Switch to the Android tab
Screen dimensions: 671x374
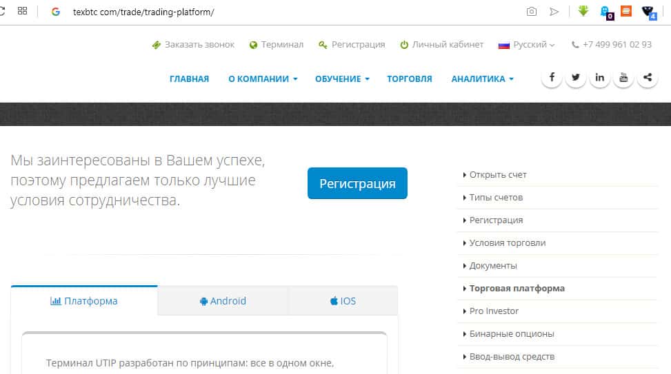pyautogui.click(x=223, y=301)
